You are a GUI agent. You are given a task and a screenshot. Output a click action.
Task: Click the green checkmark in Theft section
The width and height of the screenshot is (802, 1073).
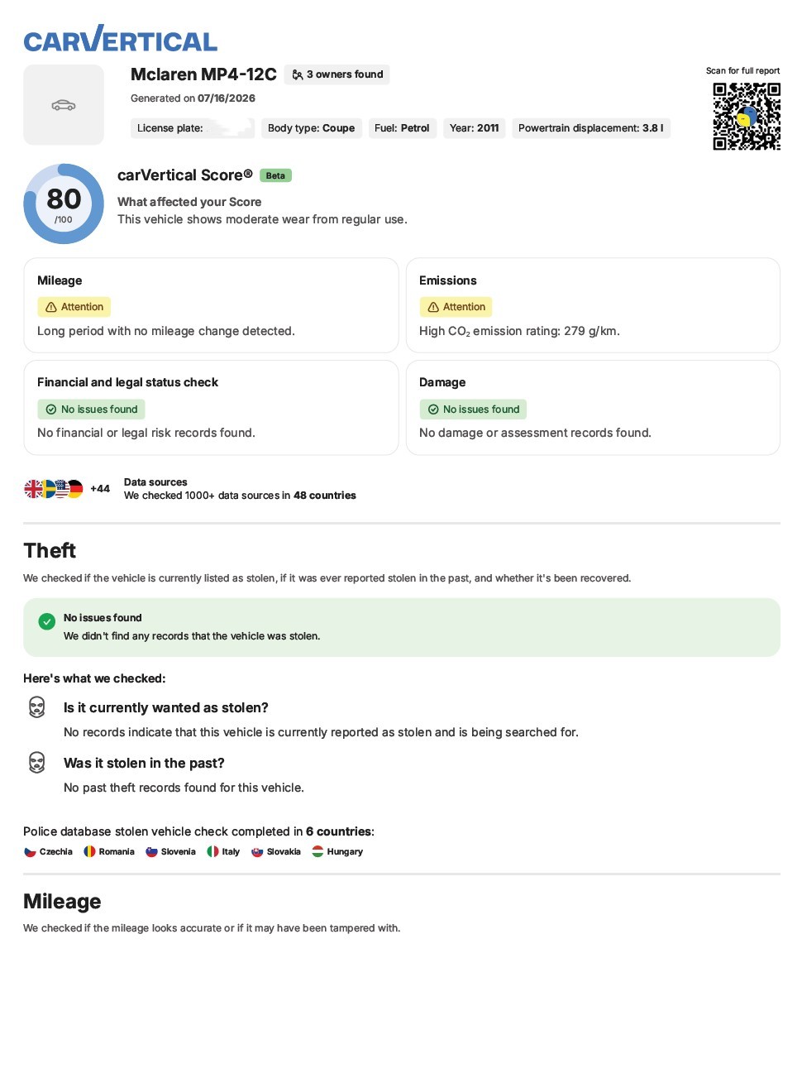point(47,621)
